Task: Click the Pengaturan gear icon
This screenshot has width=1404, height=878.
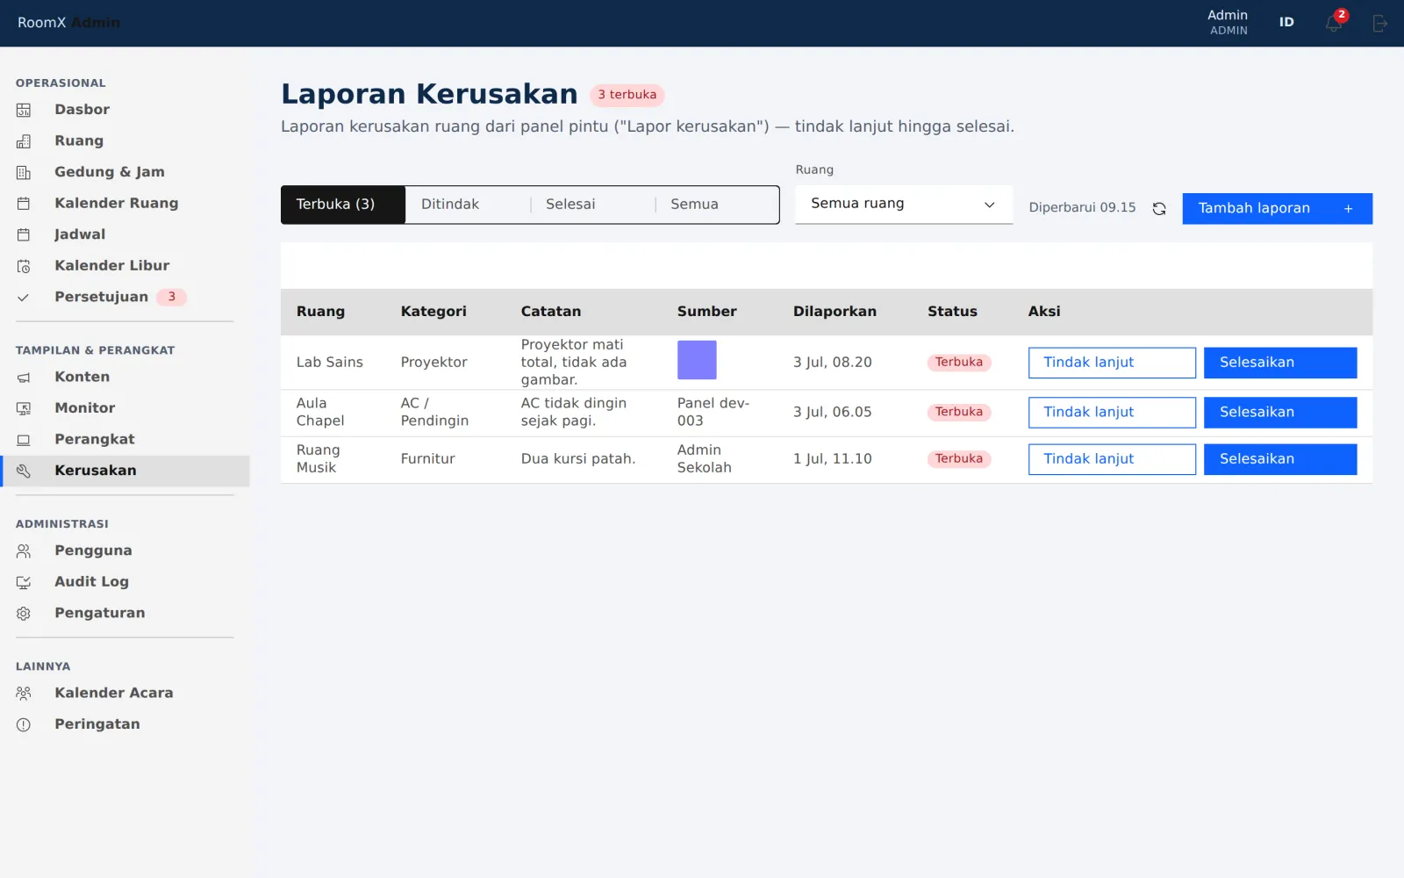Action: pos(24,614)
